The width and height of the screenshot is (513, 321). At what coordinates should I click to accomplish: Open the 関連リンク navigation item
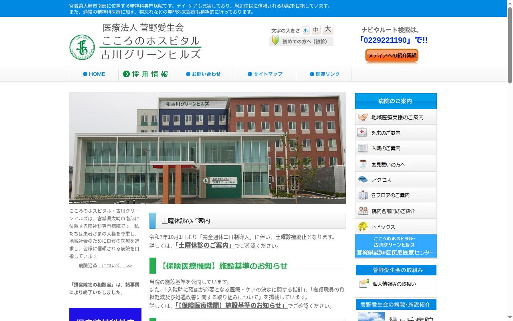pyautogui.click(x=324, y=74)
